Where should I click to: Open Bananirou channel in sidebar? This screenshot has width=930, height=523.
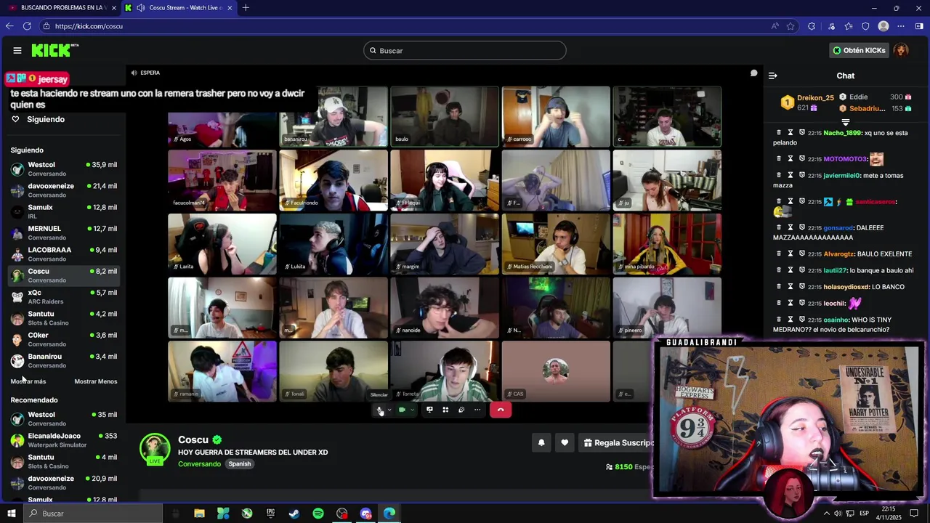click(63, 360)
